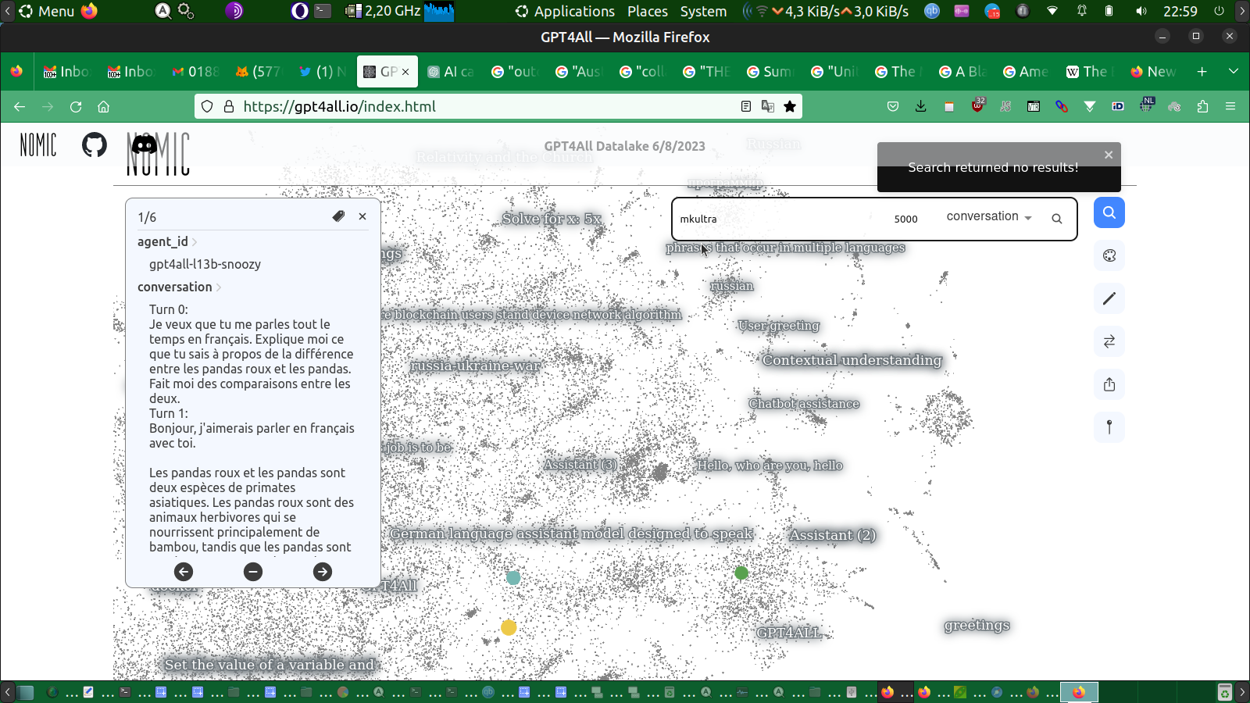
Task: Click the power button tray icon
Action: coord(1219,11)
